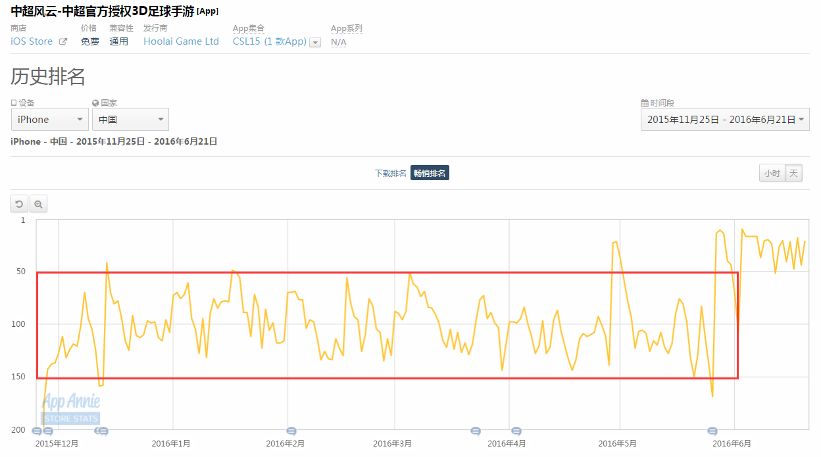Switch chart granularity to 小时
The width and height of the screenshot is (821, 457).
(772, 173)
